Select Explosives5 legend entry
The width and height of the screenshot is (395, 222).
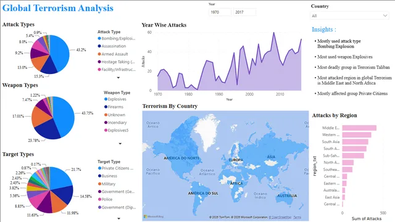point(117,130)
